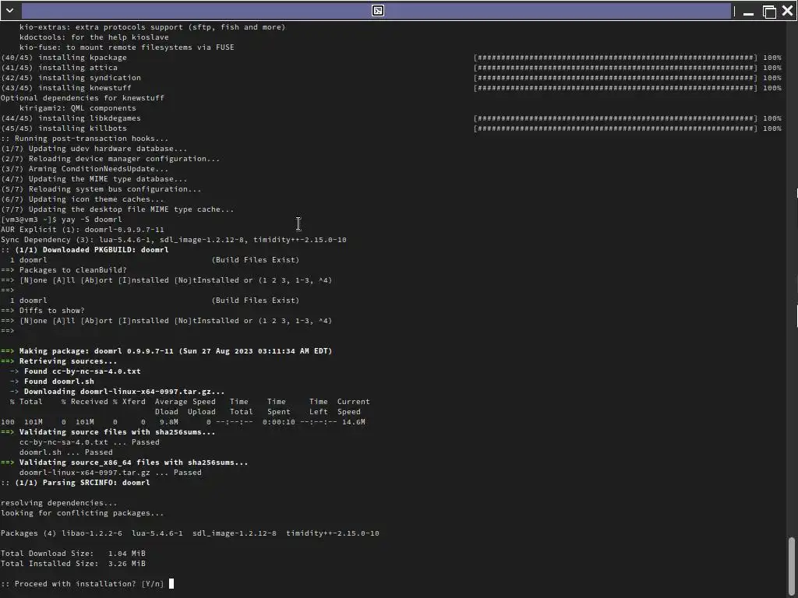Close the terminal window
This screenshot has width=798, height=598.
[787, 11]
